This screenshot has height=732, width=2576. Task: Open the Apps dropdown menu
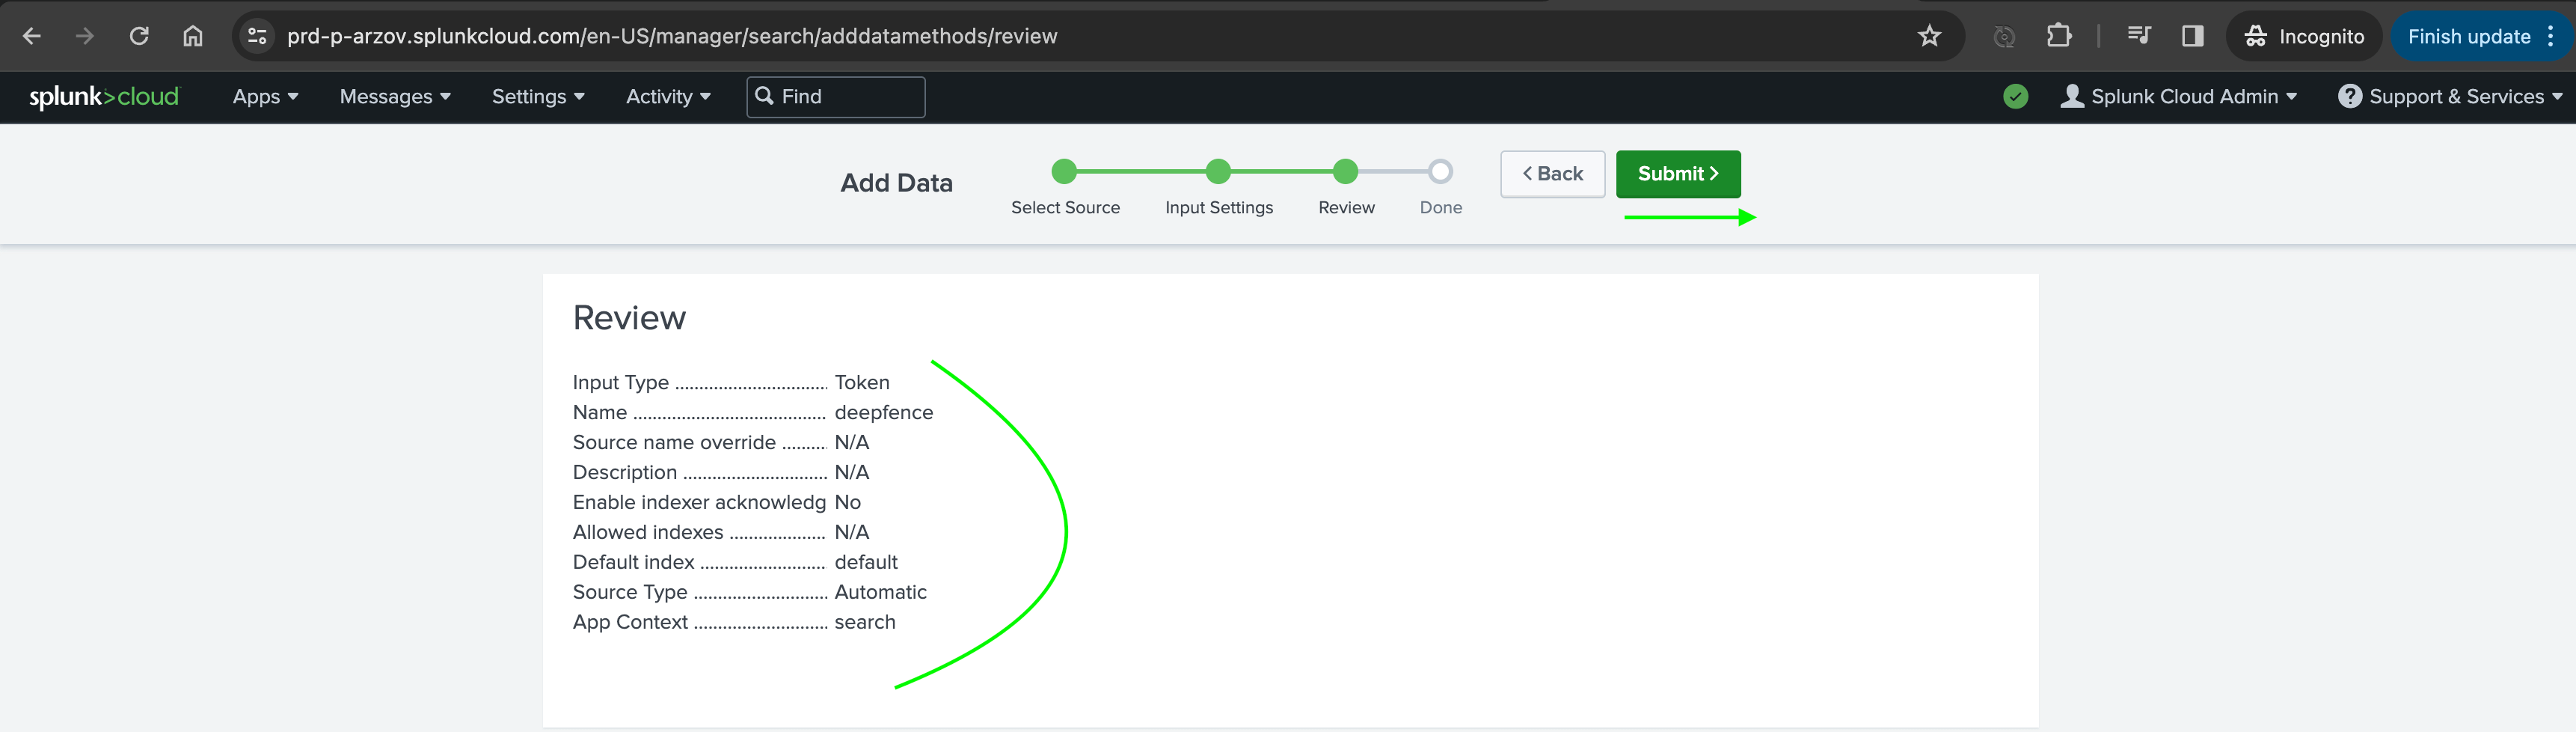point(265,97)
